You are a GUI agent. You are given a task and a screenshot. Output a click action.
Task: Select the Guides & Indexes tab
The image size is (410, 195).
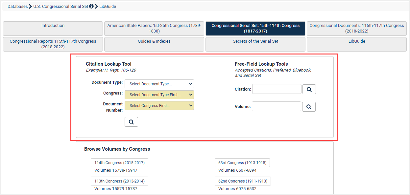point(154,41)
